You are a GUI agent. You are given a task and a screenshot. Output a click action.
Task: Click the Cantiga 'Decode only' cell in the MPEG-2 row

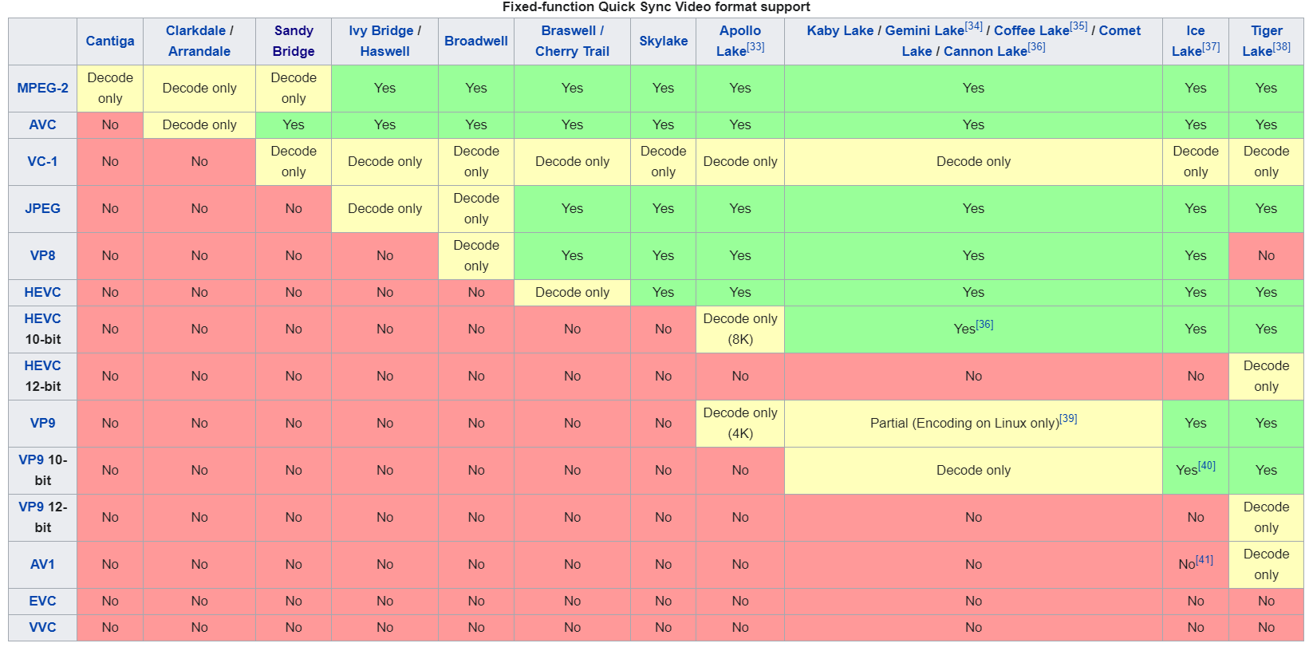click(110, 88)
